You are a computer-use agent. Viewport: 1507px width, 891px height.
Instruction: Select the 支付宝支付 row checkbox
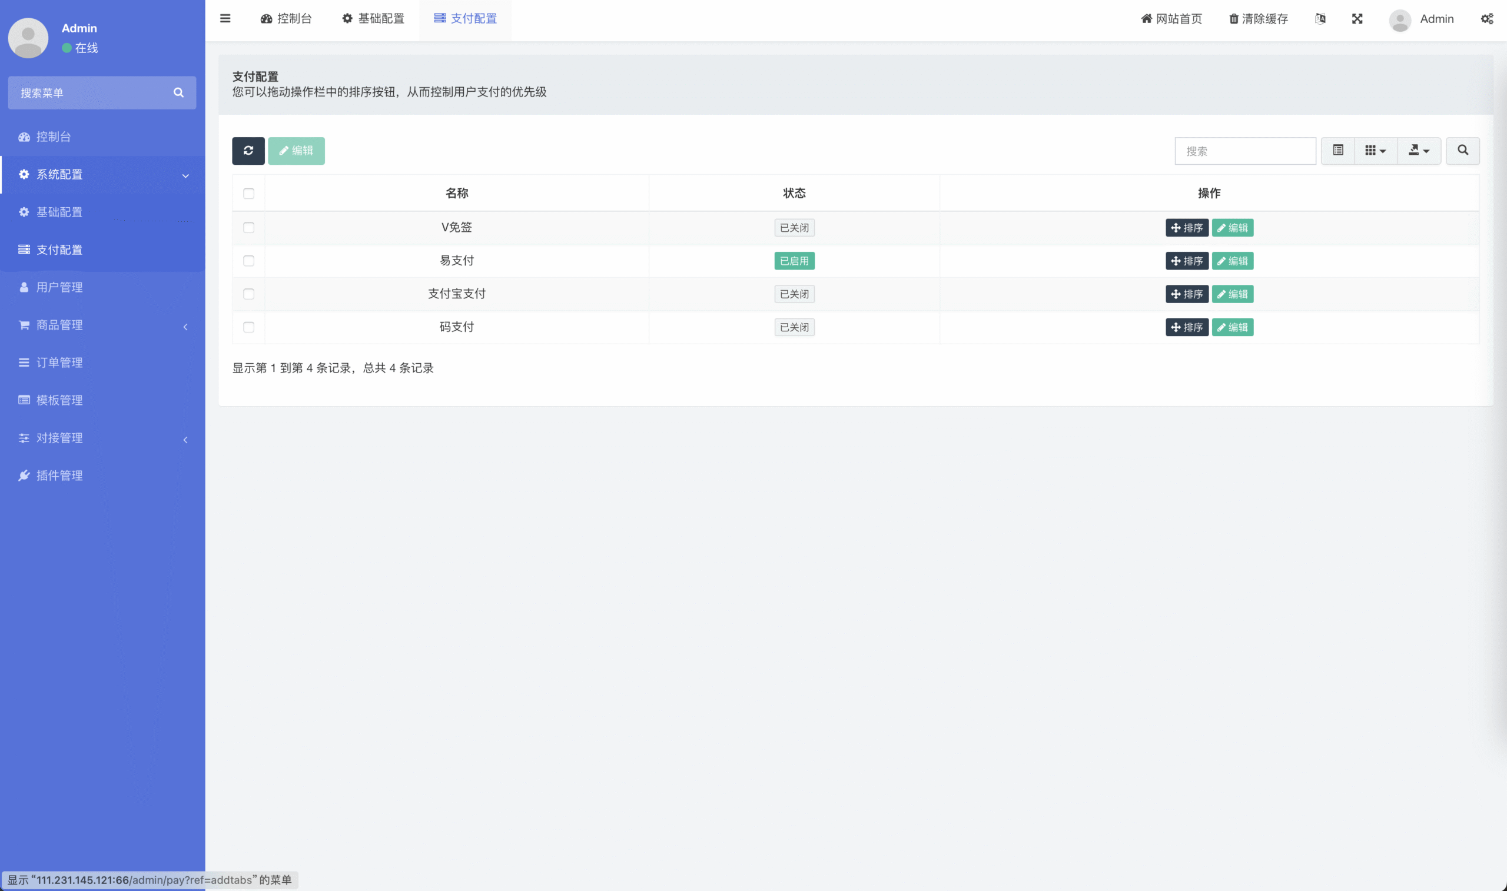pos(248,294)
